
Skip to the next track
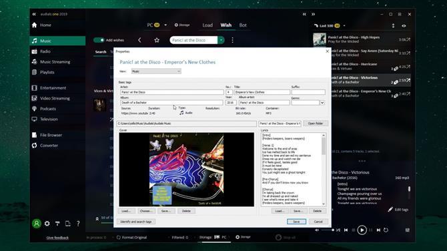(378, 230)
